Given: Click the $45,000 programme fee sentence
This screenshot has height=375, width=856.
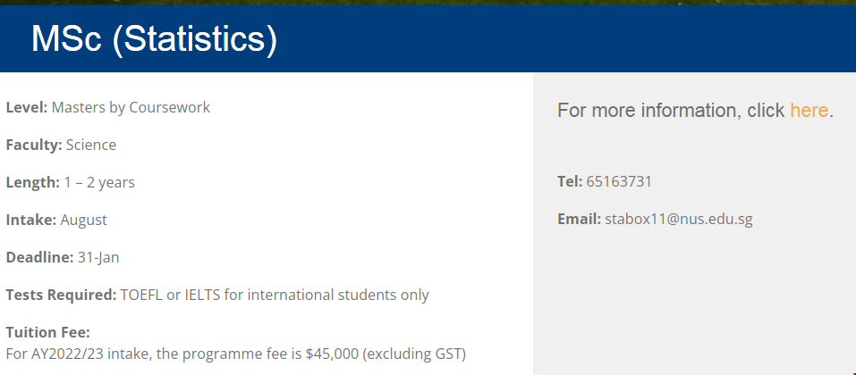Looking at the screenshot, I should coord(235,354).
